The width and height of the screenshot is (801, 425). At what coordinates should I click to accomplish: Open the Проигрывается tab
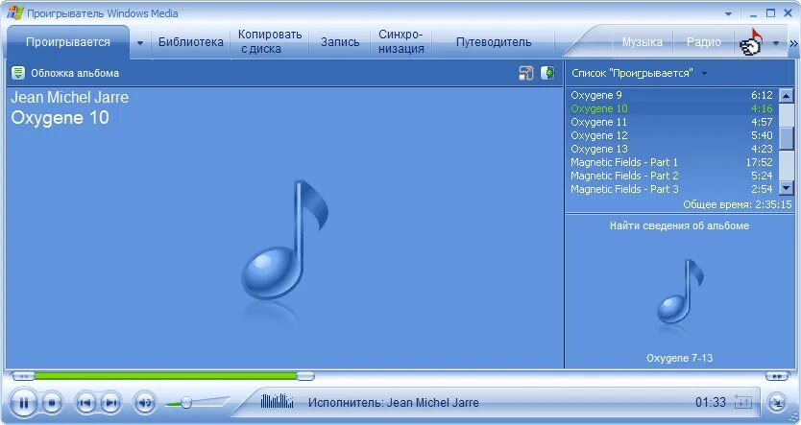pos(68,42)
